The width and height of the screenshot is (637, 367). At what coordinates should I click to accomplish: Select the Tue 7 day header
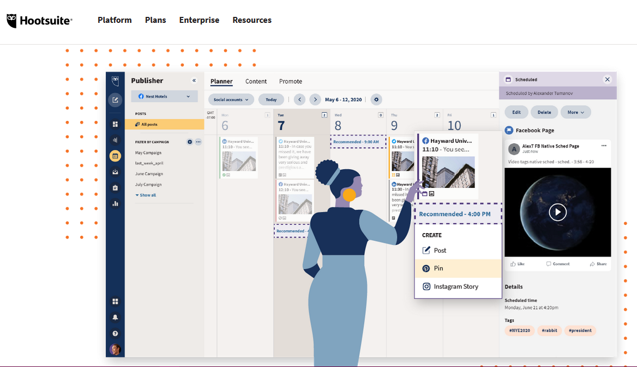coord(302,121)
